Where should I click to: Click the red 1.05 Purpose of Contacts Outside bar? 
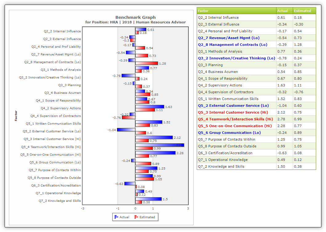pyautogui.click(x=145, y=179)
